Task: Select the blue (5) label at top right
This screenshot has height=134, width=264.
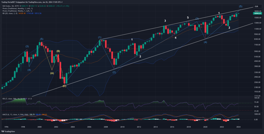Action: pyautogui.click(x=240, y=6)
